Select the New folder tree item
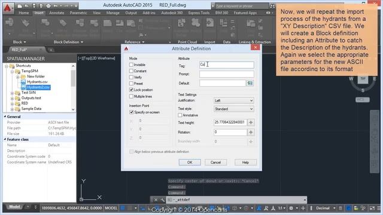 pos(36,76)
